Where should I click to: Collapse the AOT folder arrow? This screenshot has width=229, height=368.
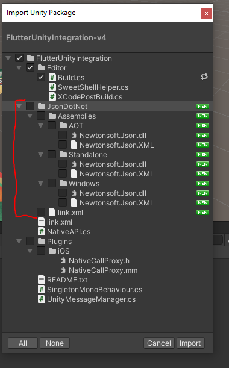click(40, 125)
